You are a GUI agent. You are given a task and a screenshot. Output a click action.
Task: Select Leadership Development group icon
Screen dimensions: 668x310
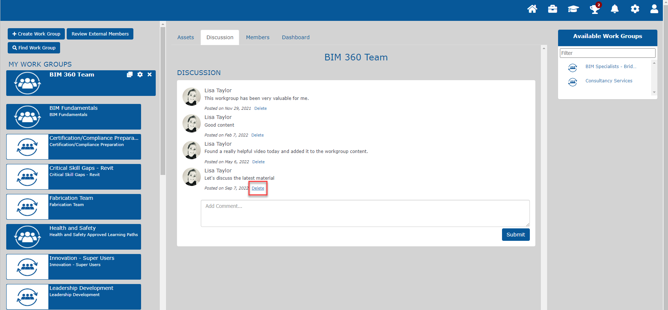pyautogui.click(x=27, y=297)
